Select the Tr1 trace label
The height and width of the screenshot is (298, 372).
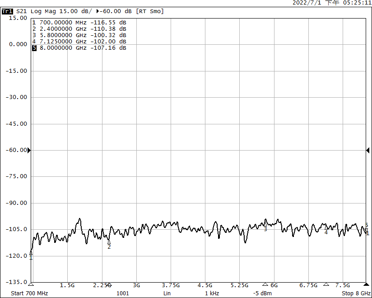pyautogui.click(x=8, y=11)
